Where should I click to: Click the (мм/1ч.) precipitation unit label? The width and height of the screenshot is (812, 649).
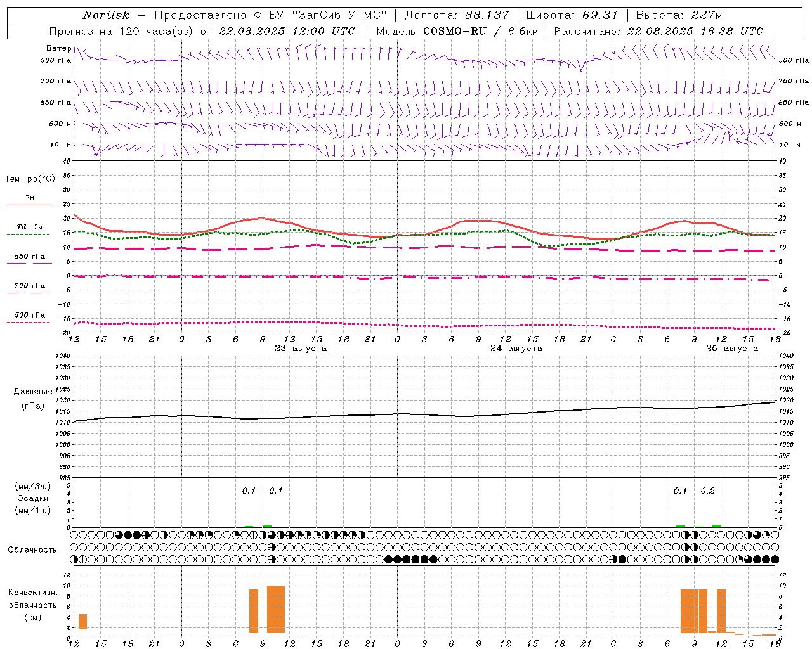click(33, 510)
